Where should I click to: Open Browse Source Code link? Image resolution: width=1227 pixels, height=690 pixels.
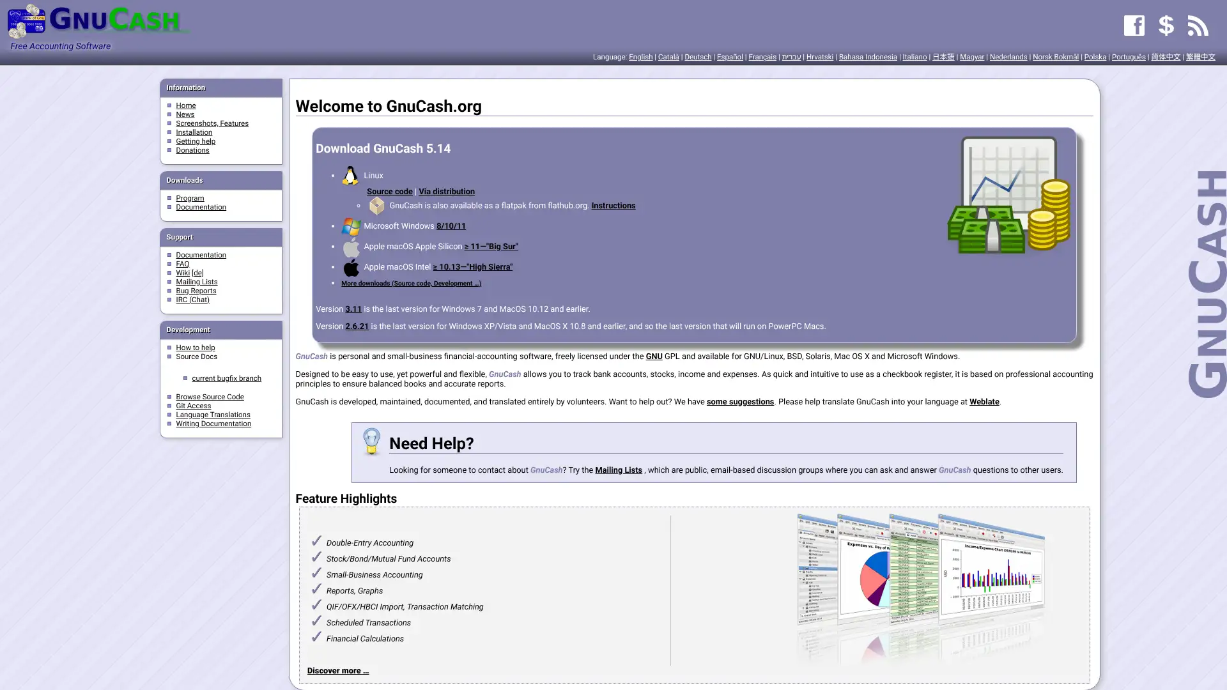(x=210, y=397)
